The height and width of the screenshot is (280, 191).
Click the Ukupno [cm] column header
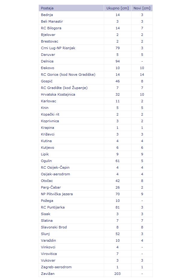tap(117, 8)
